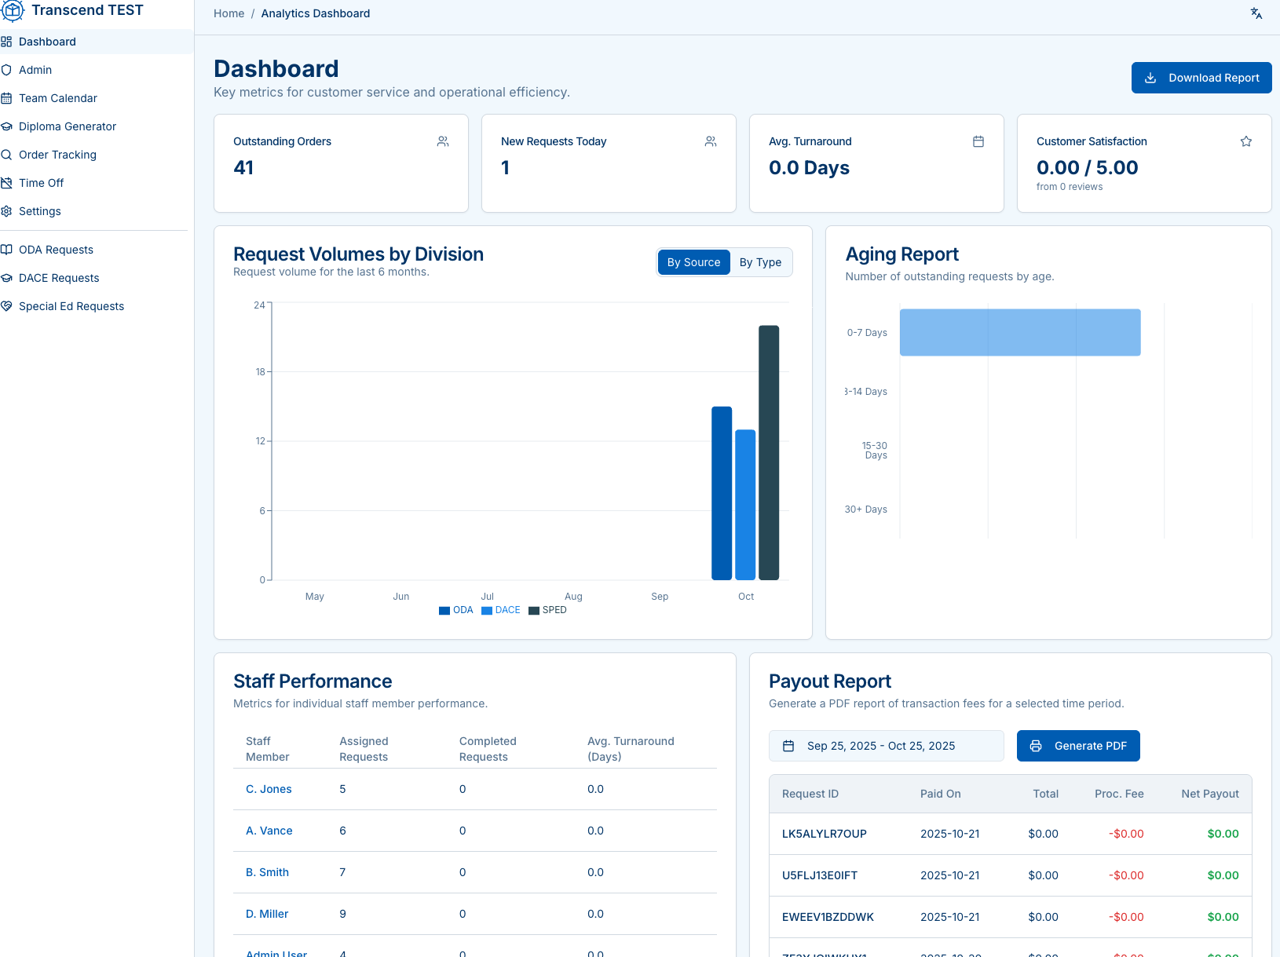The width and height of the screenshot is (1280, 957).
Task: Select DACE Requests in the sidebar
Action: point(59,278)
